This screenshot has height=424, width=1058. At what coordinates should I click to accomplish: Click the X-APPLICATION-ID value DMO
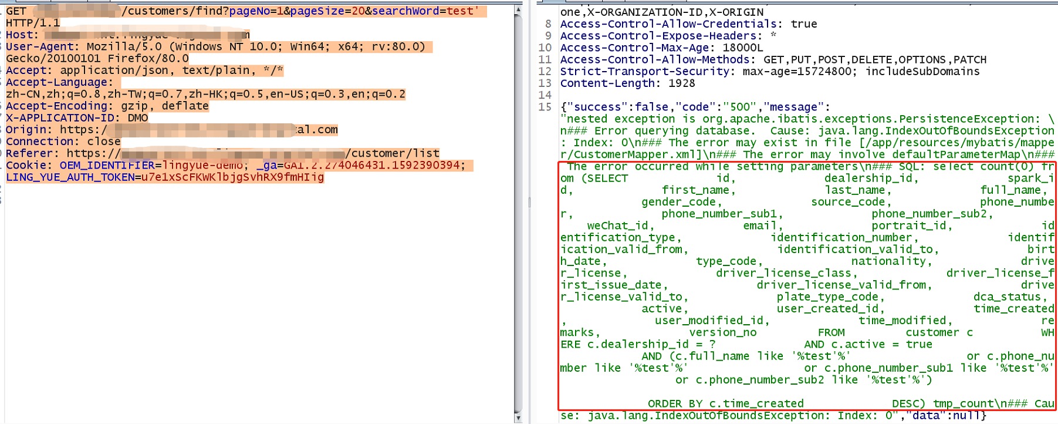point(138,118)
